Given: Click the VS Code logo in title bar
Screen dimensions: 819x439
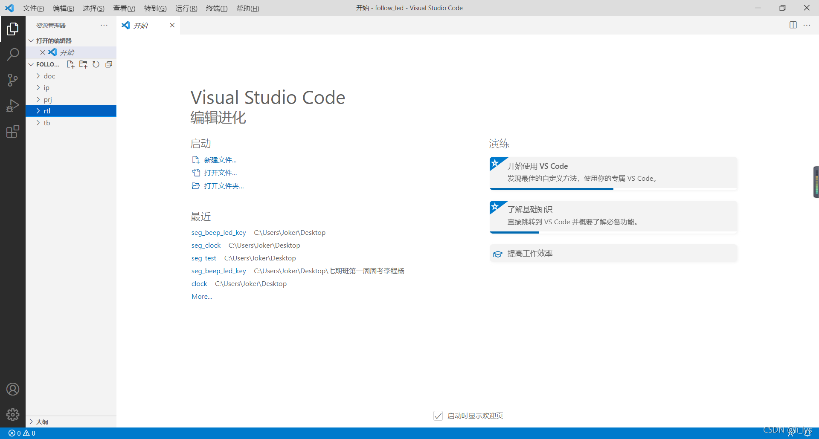Looking at the screenshot, I should [x=9, y=8].
